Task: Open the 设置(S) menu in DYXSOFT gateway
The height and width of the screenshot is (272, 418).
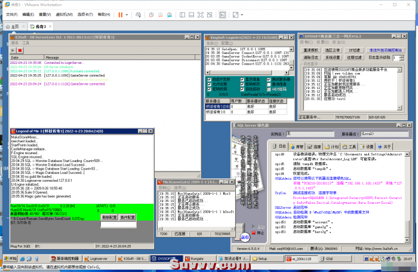Action: pos(322,42)
